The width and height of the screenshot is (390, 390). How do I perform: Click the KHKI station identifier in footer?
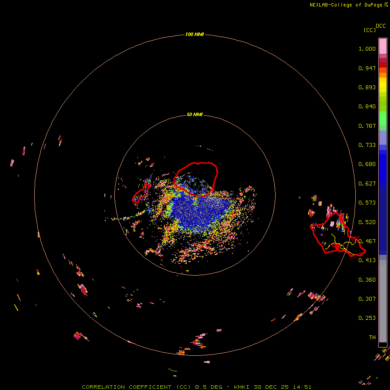click(x=242, y=387)
